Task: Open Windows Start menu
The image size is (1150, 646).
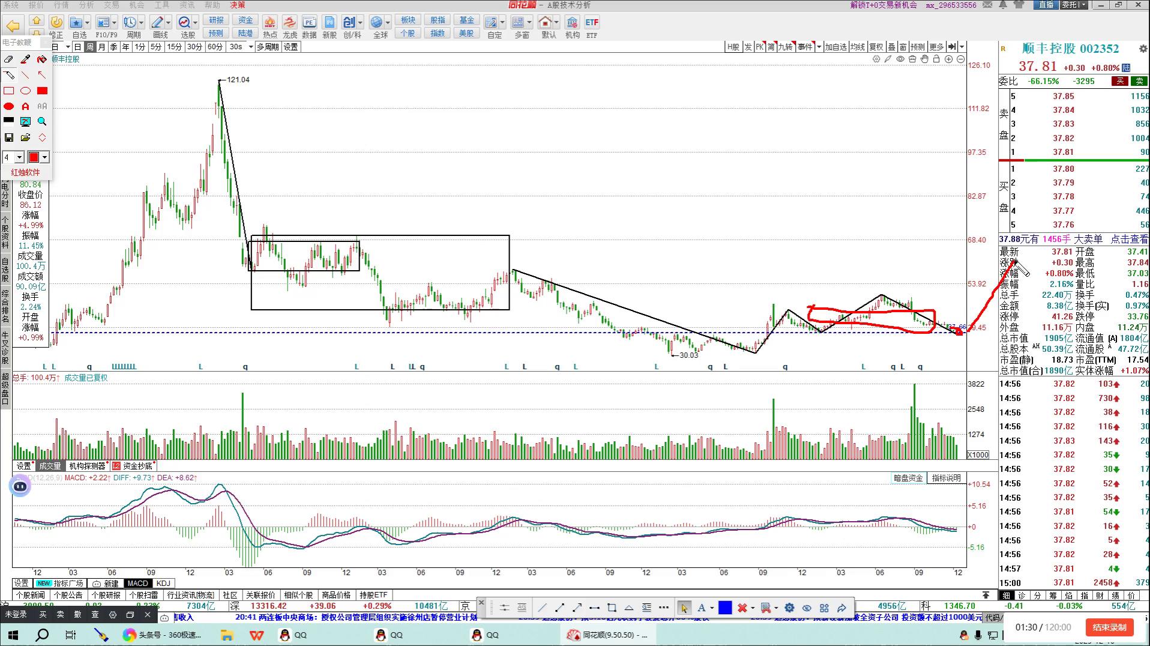Action: pyautogui.click(x=13, y=635)
